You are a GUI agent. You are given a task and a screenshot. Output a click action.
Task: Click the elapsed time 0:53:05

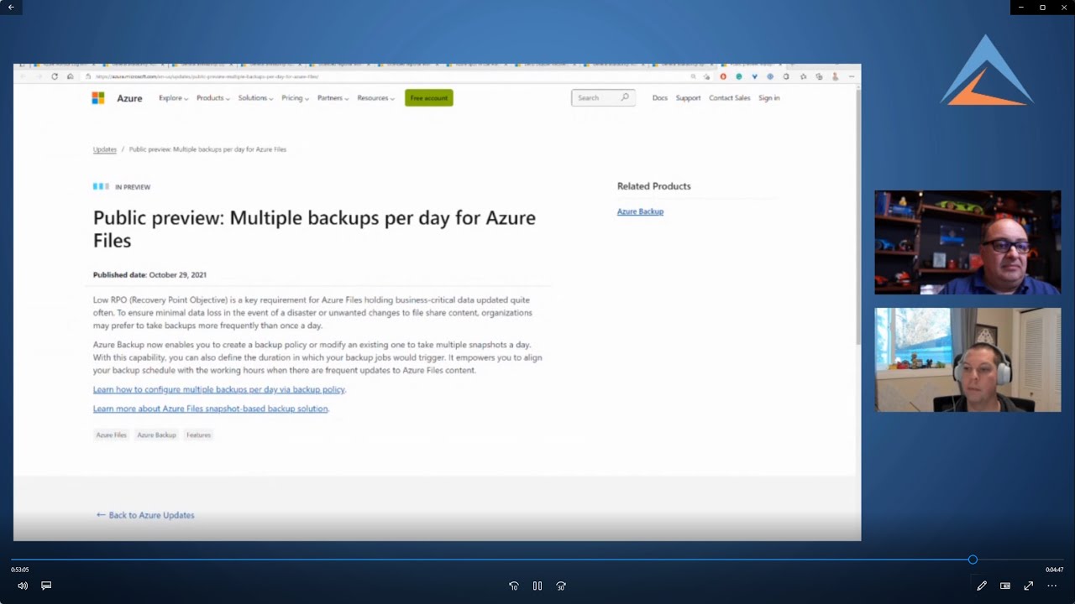pos(19,570)
